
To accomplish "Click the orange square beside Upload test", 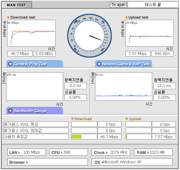I will [x=126, y=17].
